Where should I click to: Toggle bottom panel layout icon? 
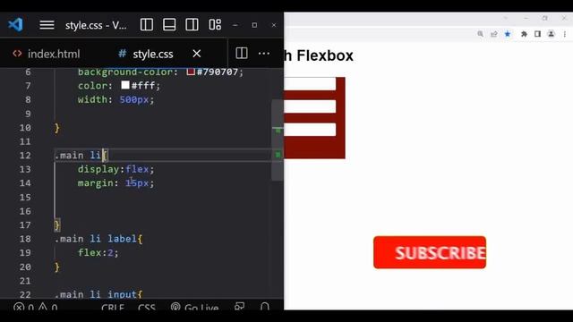(x=169, y=25)
